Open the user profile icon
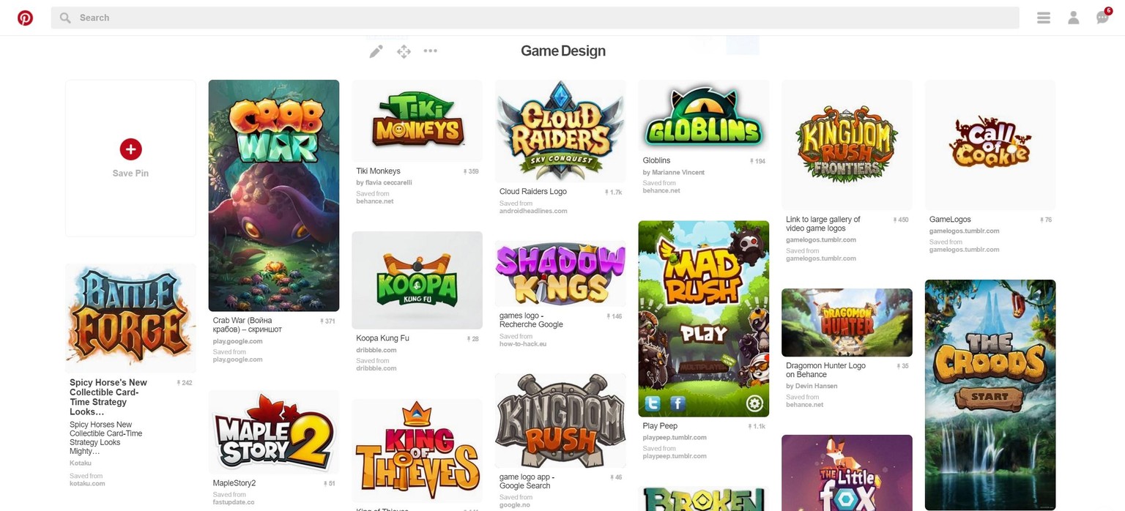 1074,18
